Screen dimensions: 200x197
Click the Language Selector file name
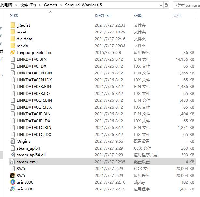point(34,52)
